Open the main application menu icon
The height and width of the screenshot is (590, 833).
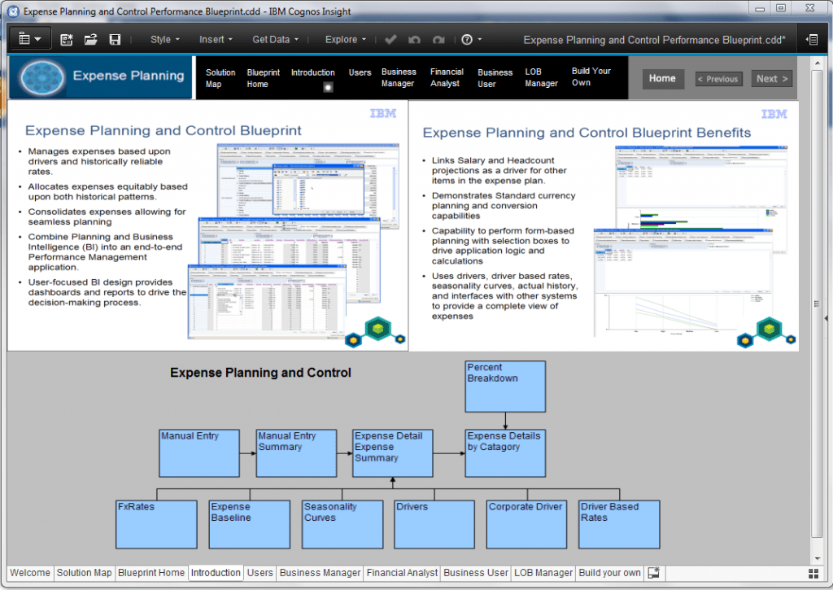click(x=30, y=39)
